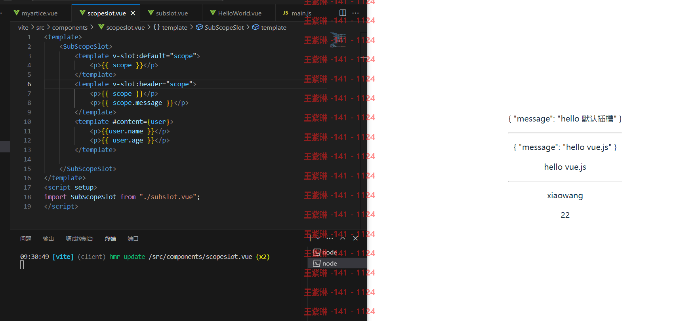Click the script setup tag line
Screen dimensions: 679x321
click(71, 187)
